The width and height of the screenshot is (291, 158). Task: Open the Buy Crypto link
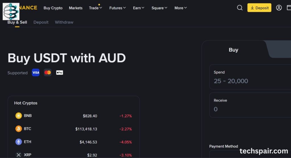(x=53, y=8)
